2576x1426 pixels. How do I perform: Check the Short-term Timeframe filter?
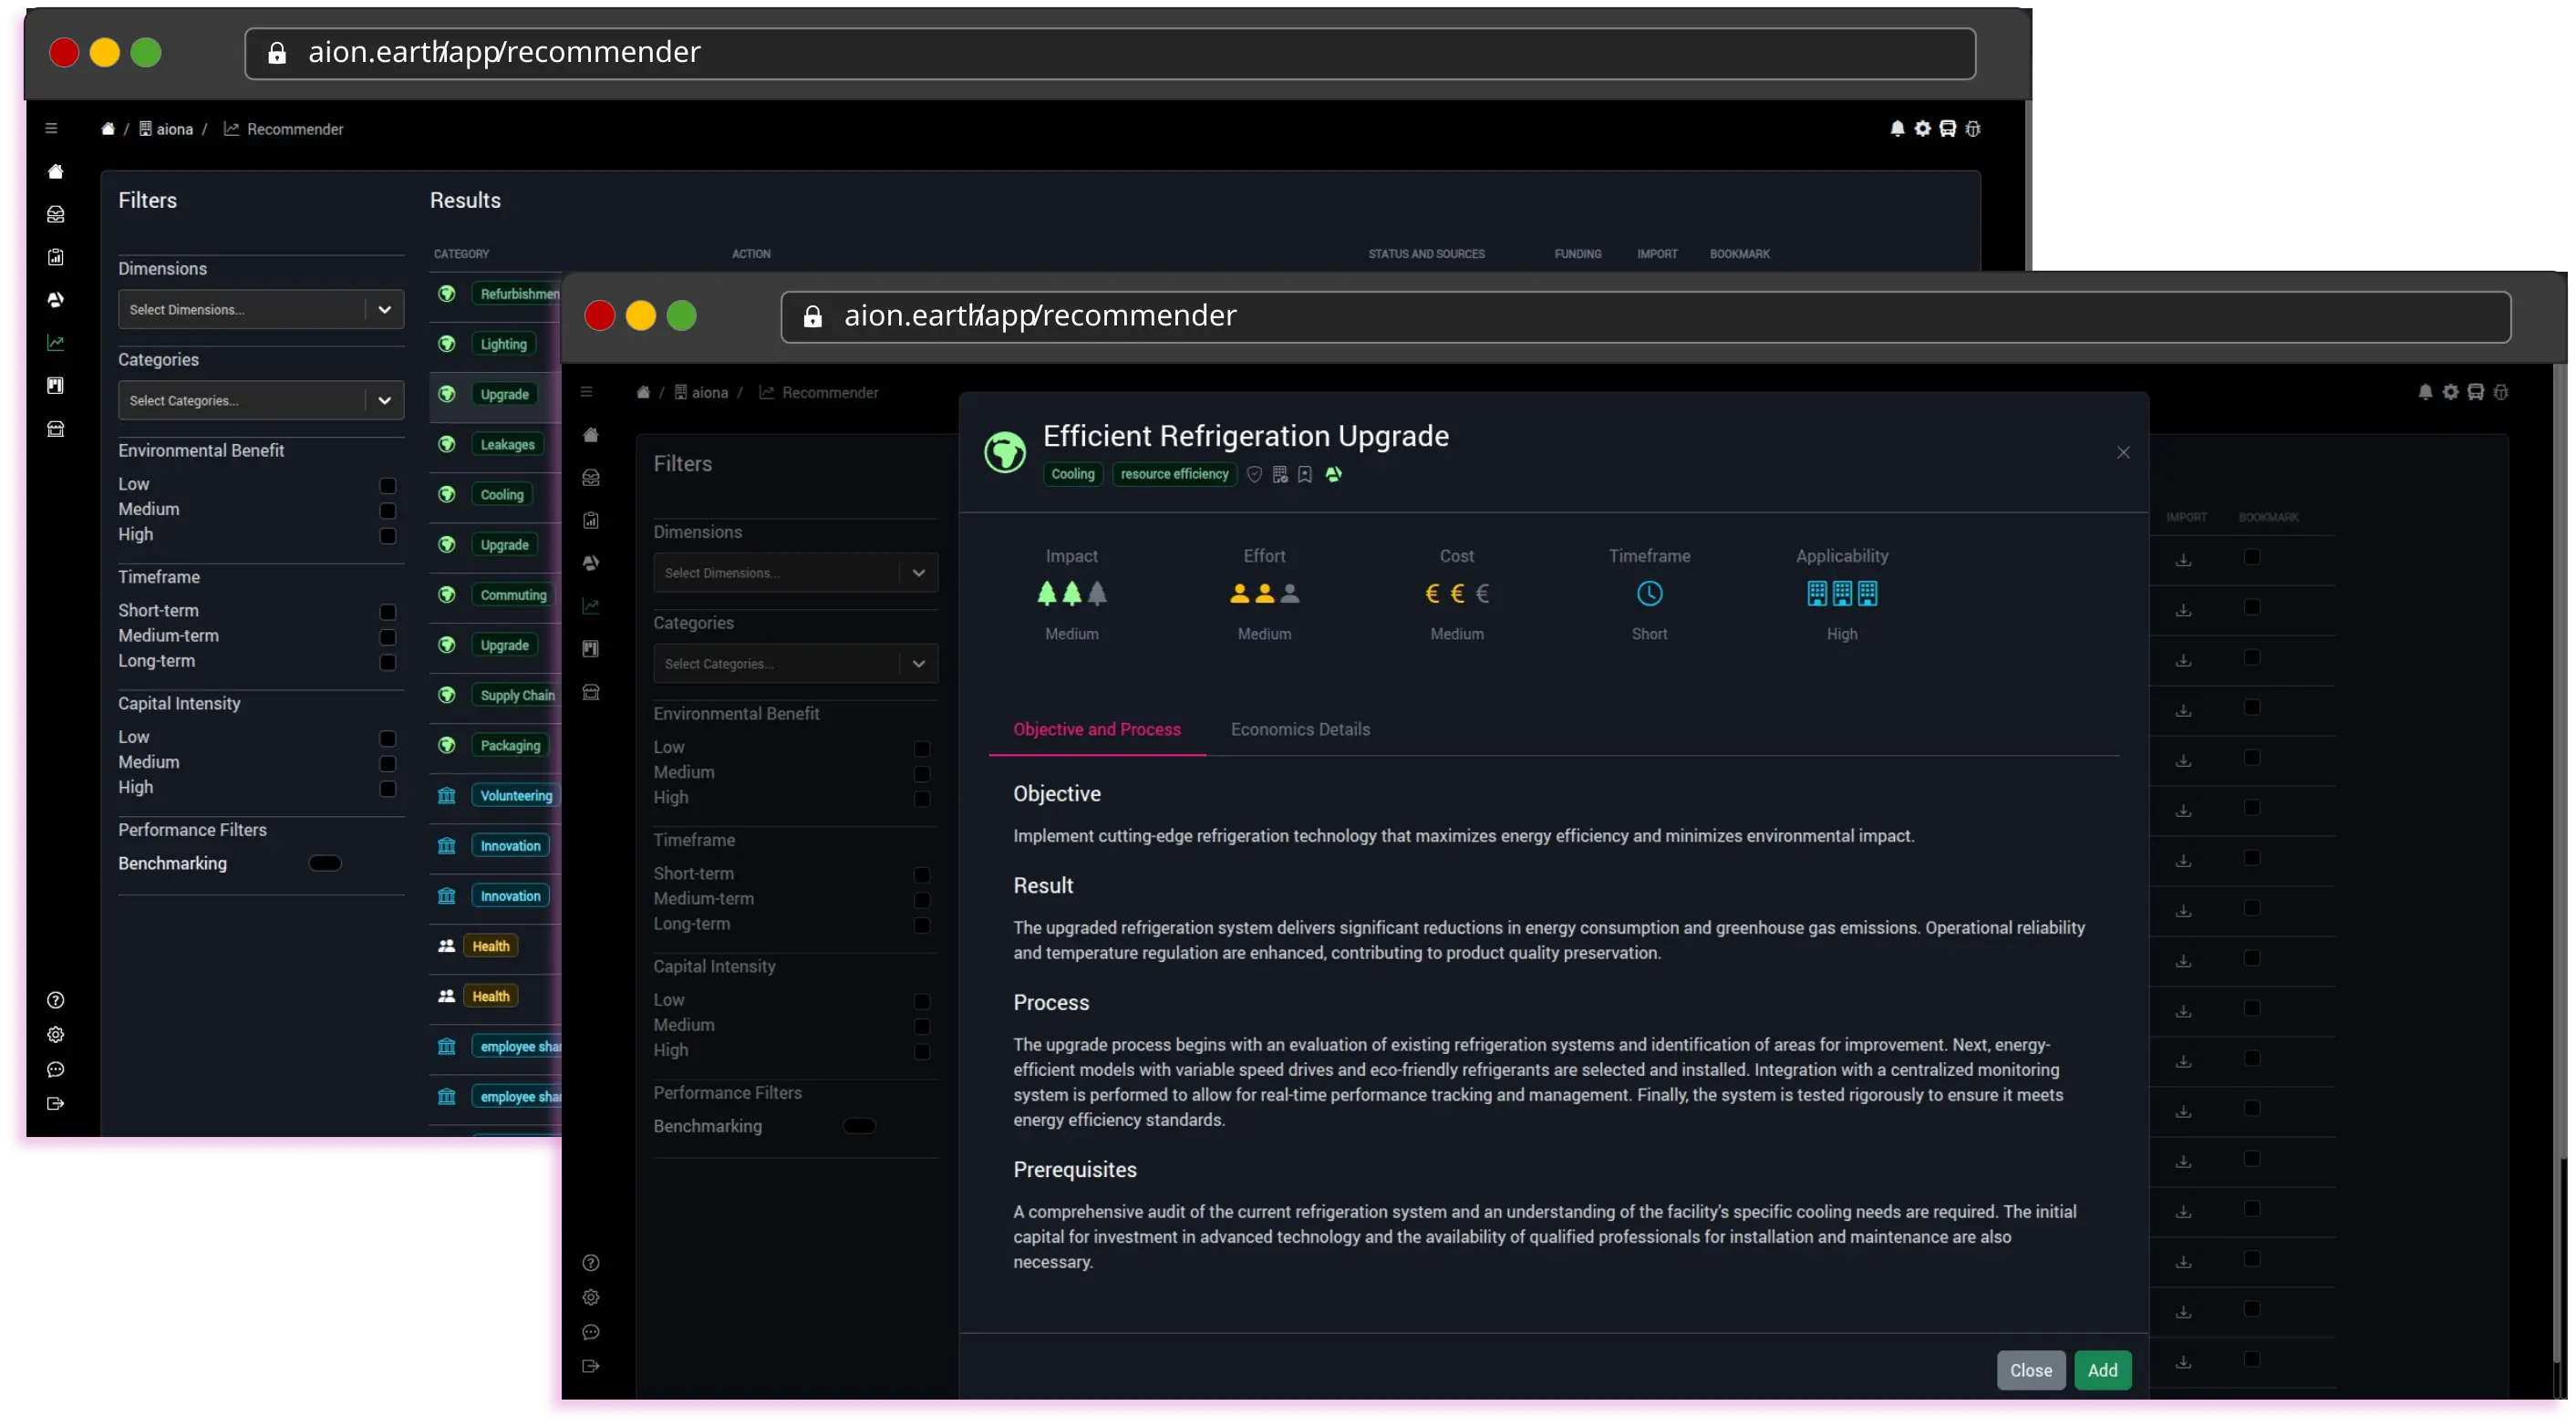[921, 874]
